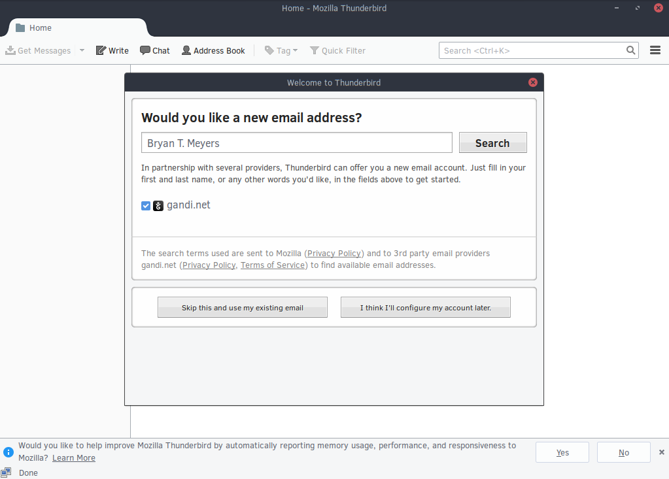Viewport: 669px width, 479px height.
Task: Close the Mozilla Thunderbird window
Action: 659,8
